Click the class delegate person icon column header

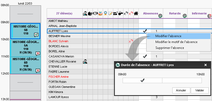(85, 13)
